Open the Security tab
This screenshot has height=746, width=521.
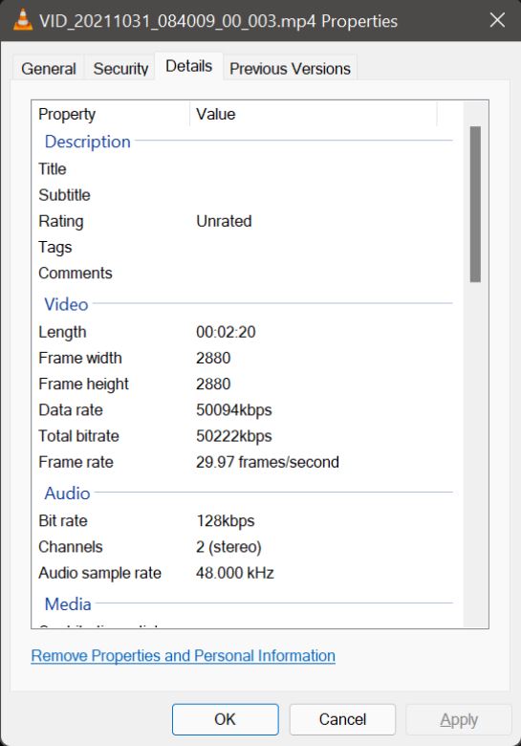tap(120, 69)
